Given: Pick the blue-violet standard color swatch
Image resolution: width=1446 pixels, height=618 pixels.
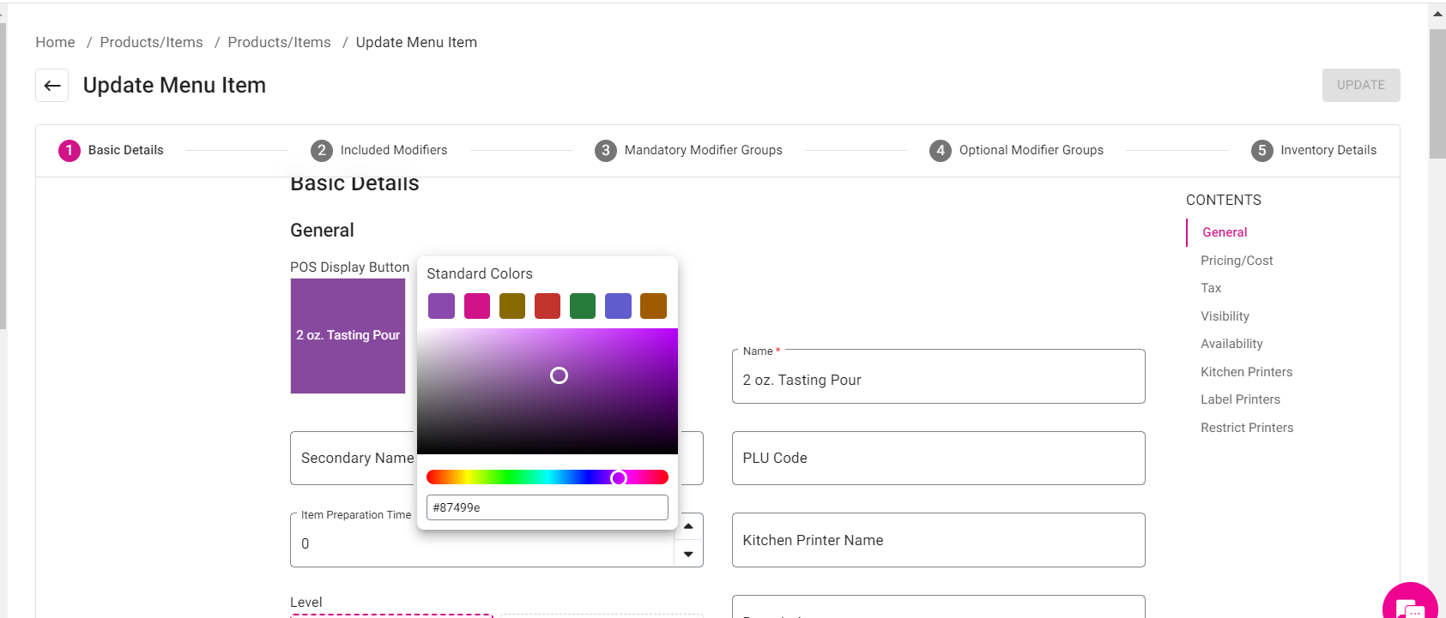Looking at the screenshot, I should [618, 306].
